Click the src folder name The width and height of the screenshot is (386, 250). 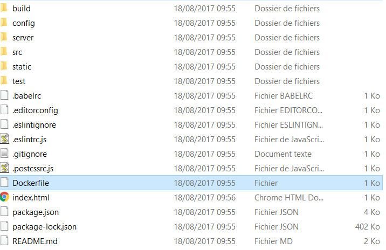tap(17, 52)
